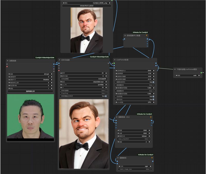Screen dimensions: 206x174
Task: Click the red input port on Video Combine node
Action: coord(59,71)
